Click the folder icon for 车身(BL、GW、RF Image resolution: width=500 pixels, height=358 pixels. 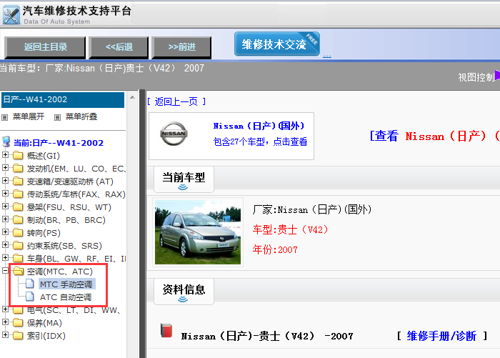coord(18,258)
